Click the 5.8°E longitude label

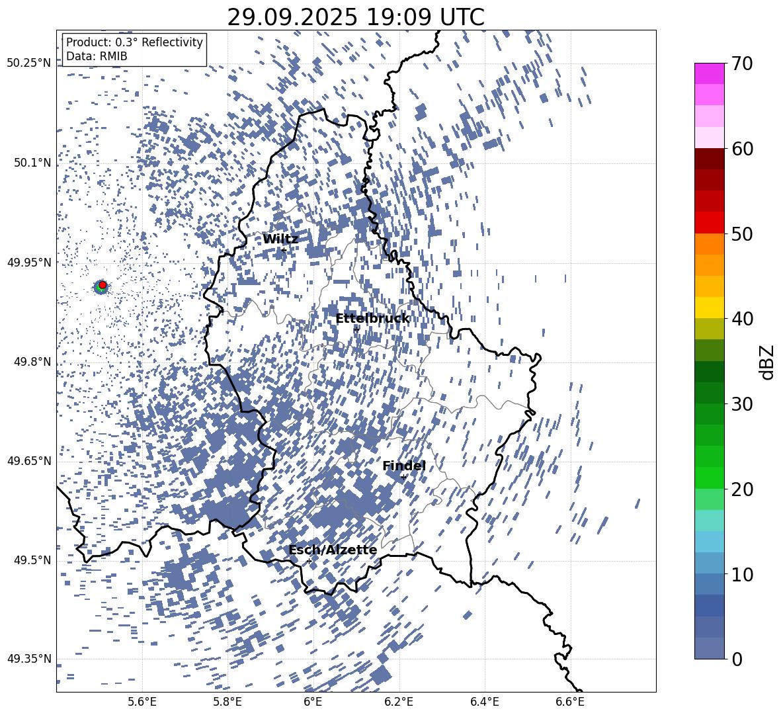pyautogui.click(x=227, y=702)
